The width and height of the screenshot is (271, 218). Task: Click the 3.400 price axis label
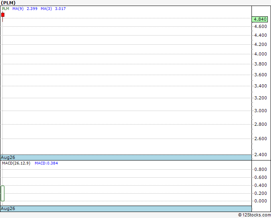261,86
